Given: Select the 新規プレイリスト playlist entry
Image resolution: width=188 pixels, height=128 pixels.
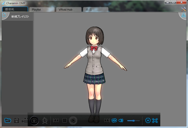Looking at the screenshot, I should click(20, 16).
